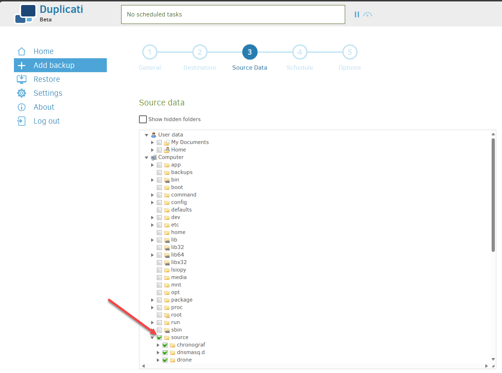Viewport: 502px width, 373px height.
Task: Expand the chronograf folder
Action: 158,345
